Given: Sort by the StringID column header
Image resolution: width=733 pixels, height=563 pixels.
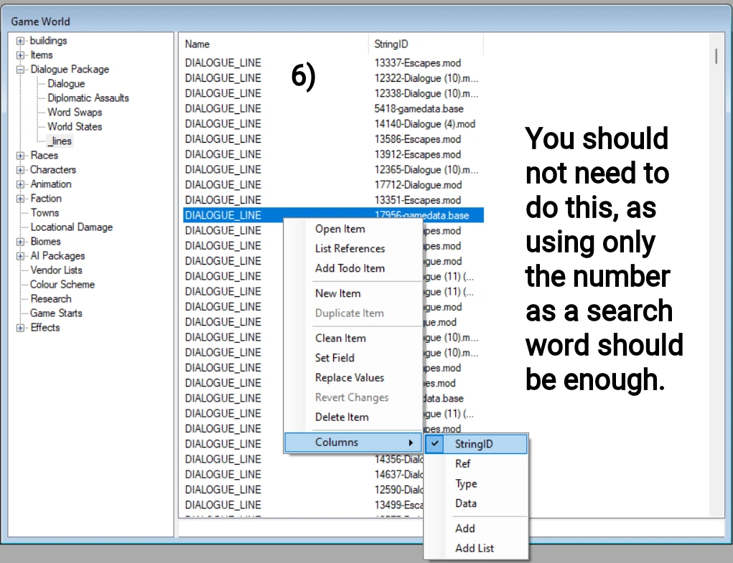Looking at the screenshot, I should [426, 44].
